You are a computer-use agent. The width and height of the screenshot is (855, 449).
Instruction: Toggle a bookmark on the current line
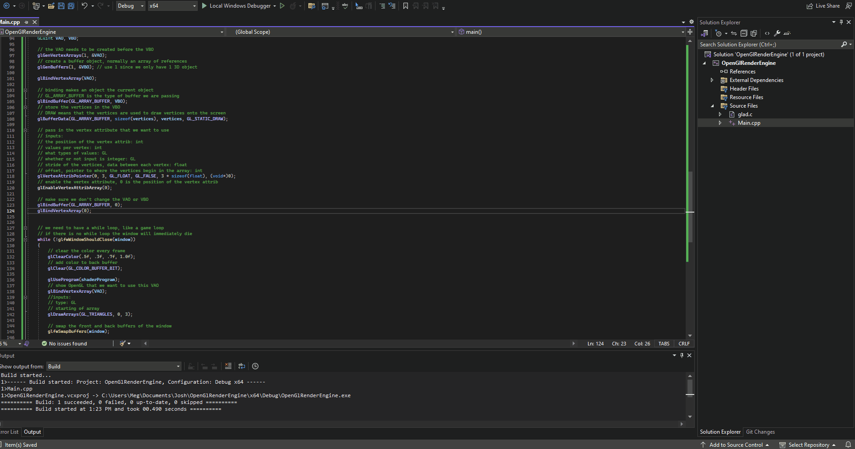405,6
